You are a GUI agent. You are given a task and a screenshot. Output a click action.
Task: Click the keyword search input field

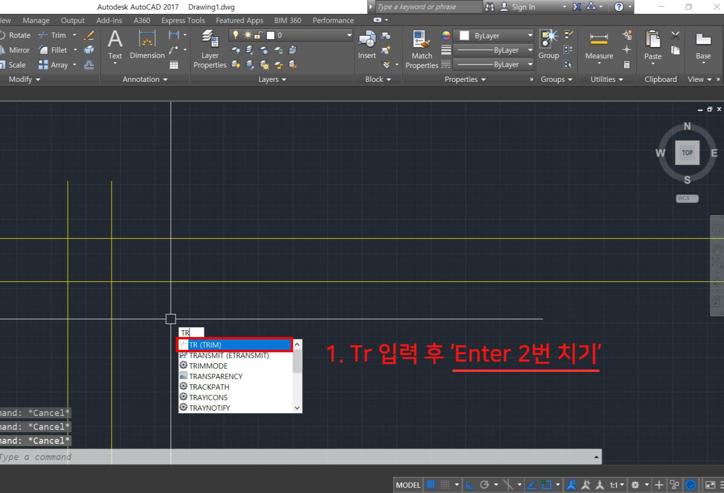coord(428,7)
